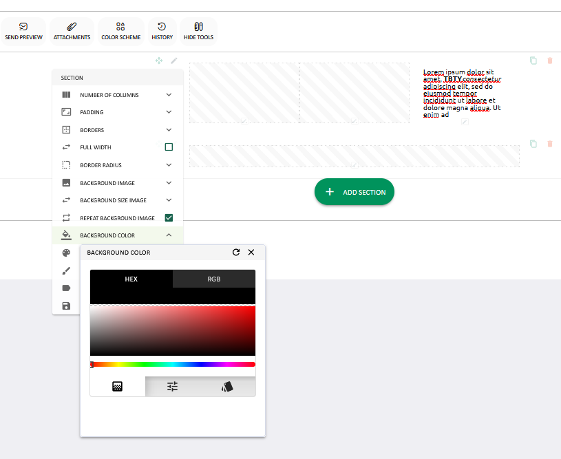Uncheck Repeat Background Image checkbox

[169, 218]
